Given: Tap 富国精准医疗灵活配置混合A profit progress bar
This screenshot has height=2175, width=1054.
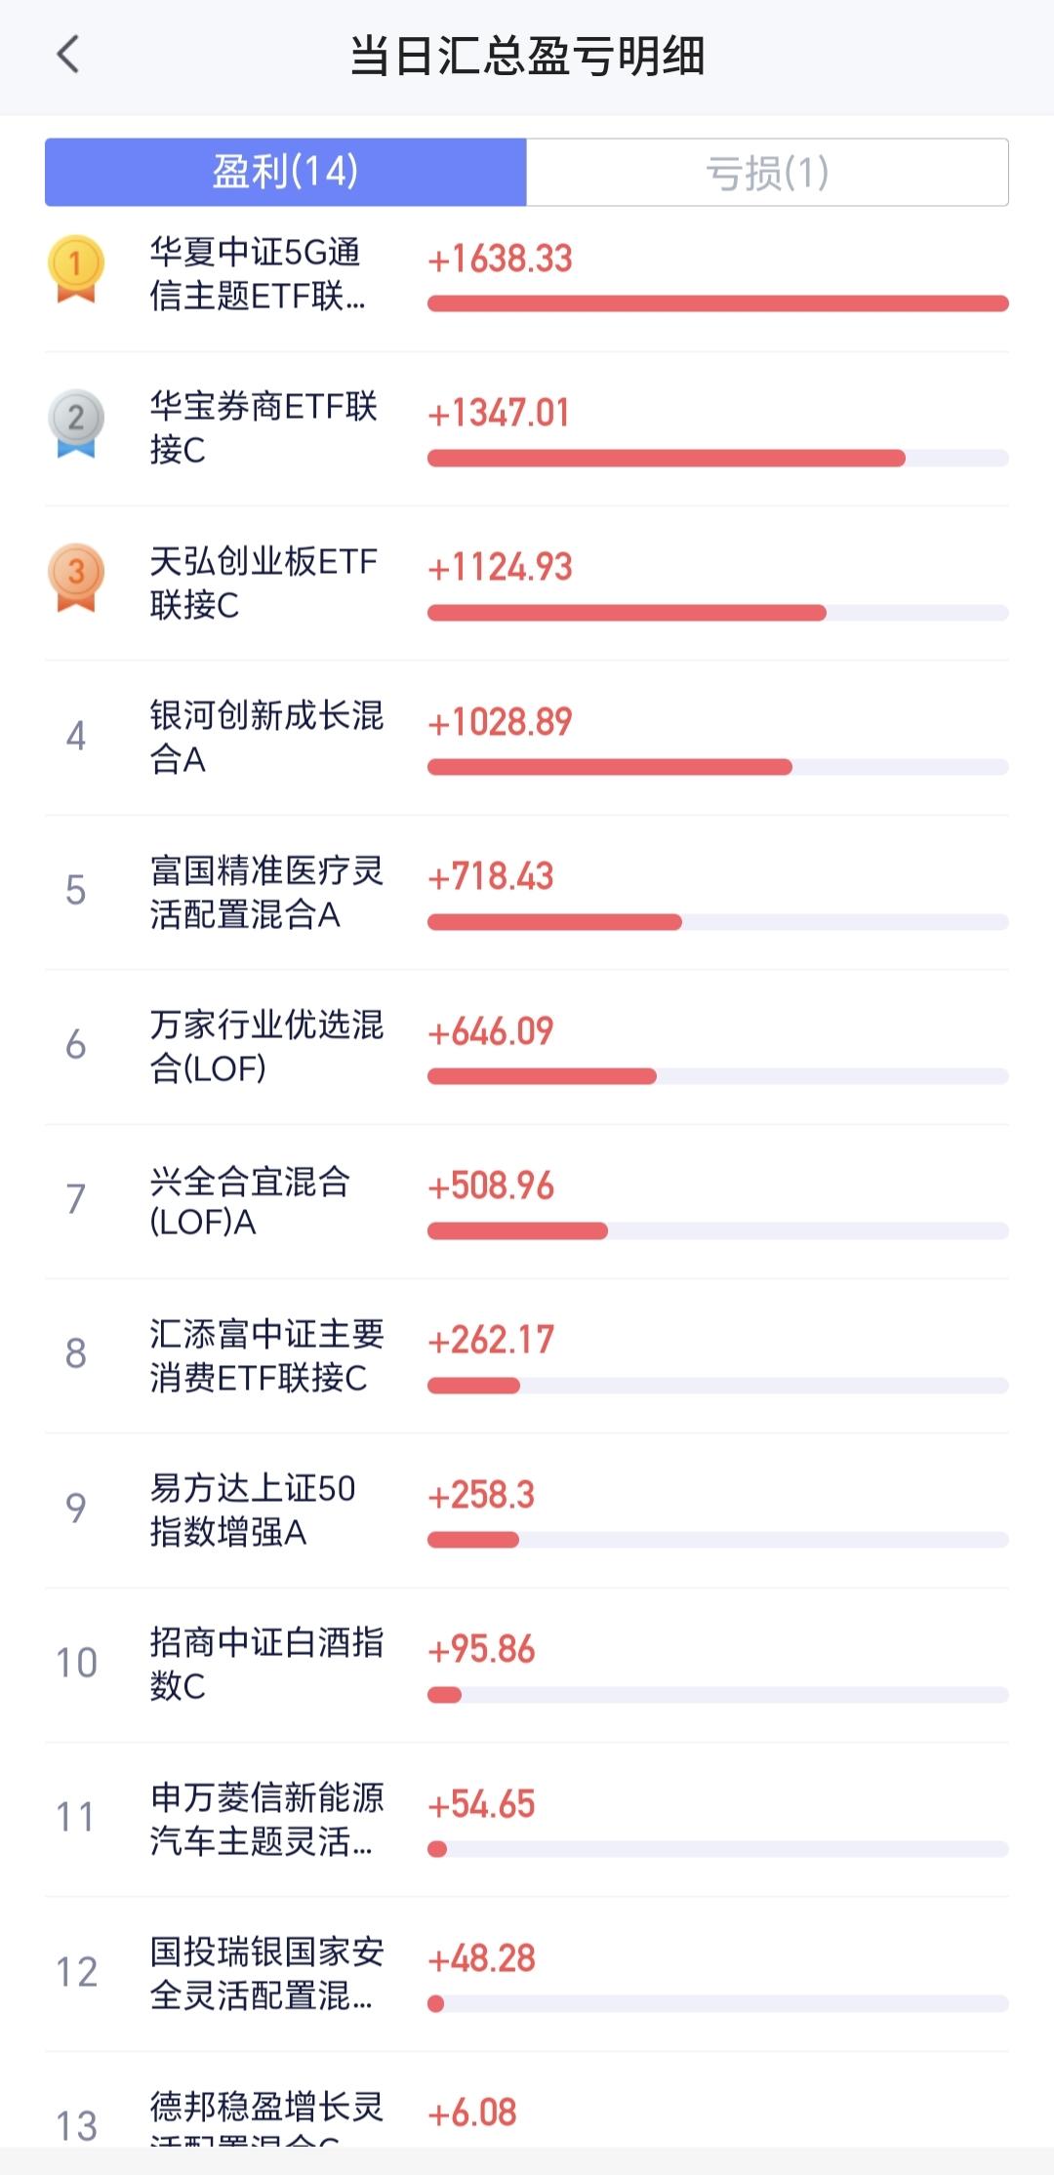Looking at the screenshot, I should [717, 922].
